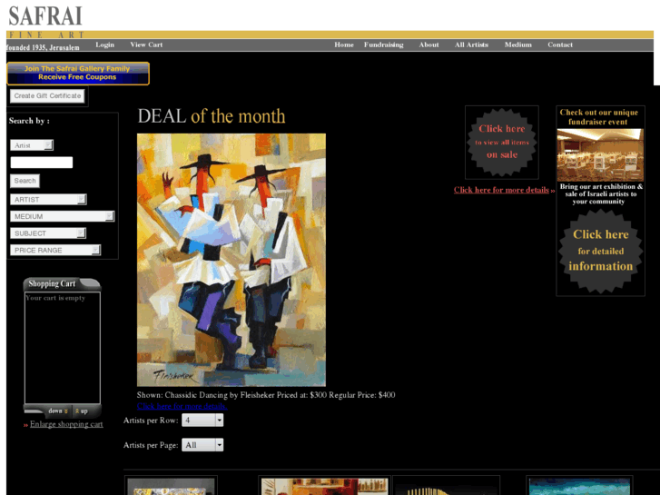Open the Enlarge shopping cart link
This screenshot has width=660, height=495.
[x=66, y=424]
